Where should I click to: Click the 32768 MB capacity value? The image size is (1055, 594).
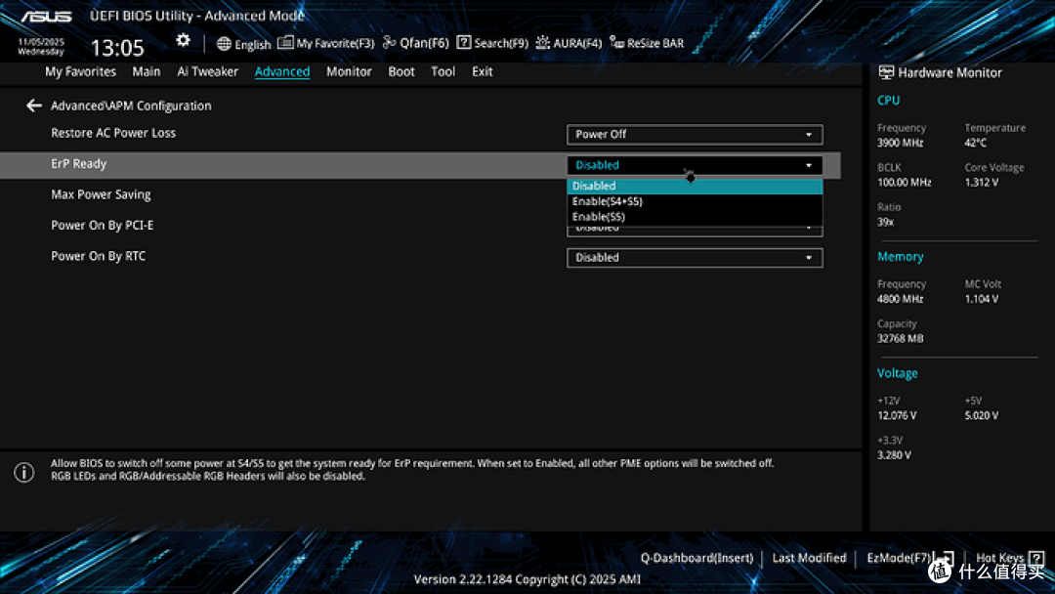(901, 338)
